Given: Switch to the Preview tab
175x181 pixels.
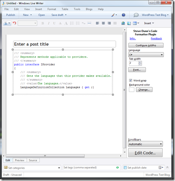Looking at the screenshot, I should click(x=19, y=160).
